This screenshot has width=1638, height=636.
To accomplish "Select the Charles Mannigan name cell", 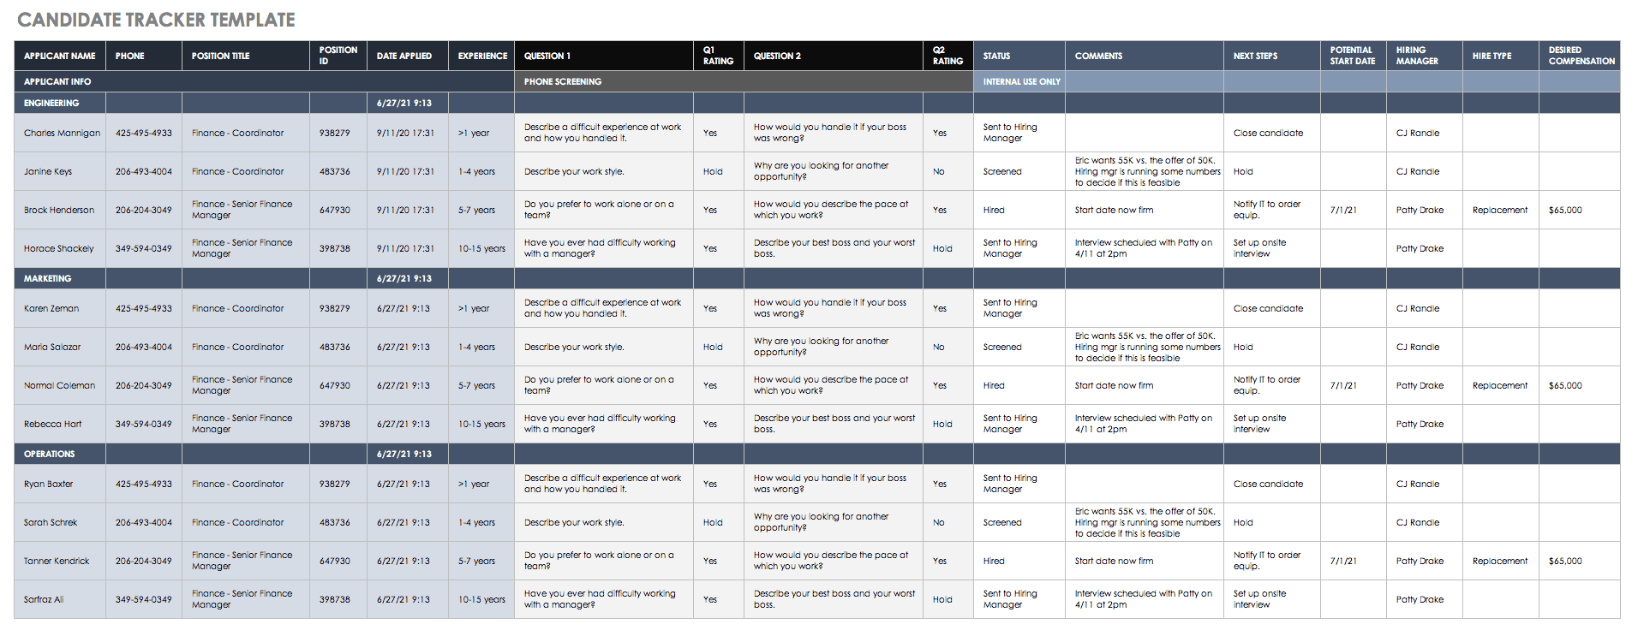I will click(x=62, y=133).
